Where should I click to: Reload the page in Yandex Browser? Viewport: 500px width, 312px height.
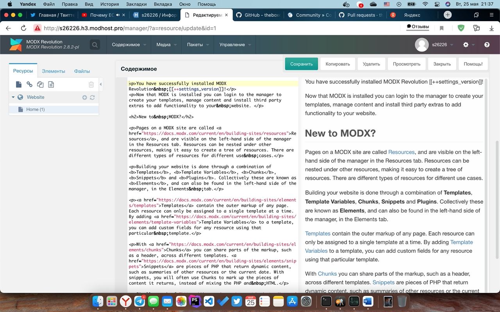point(23,28)
